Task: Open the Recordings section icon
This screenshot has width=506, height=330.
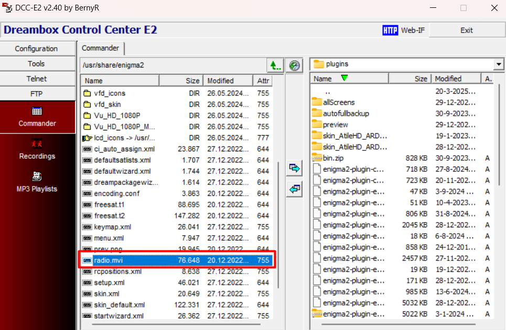Action: click(37, 144)
